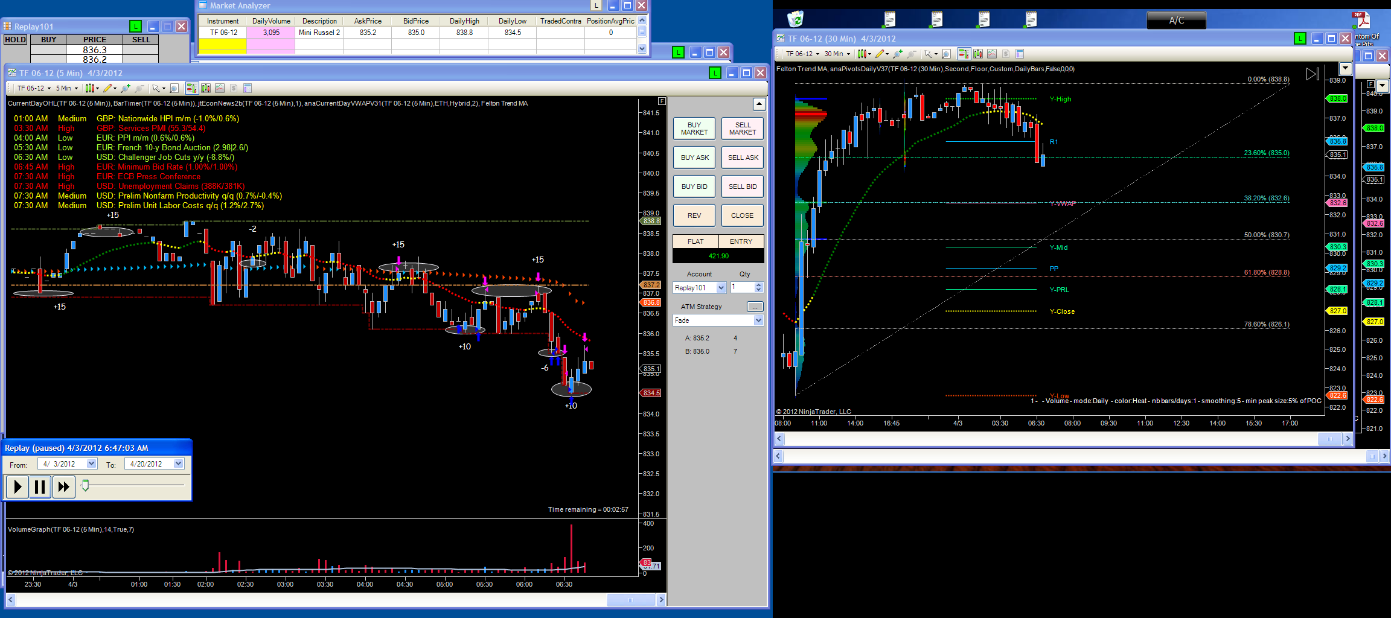The width and height of the screenshot is (1391, 618).
Task: Toggle L link button on Market Analyzer
Action: pyautogui.click(x=596, y=5)
